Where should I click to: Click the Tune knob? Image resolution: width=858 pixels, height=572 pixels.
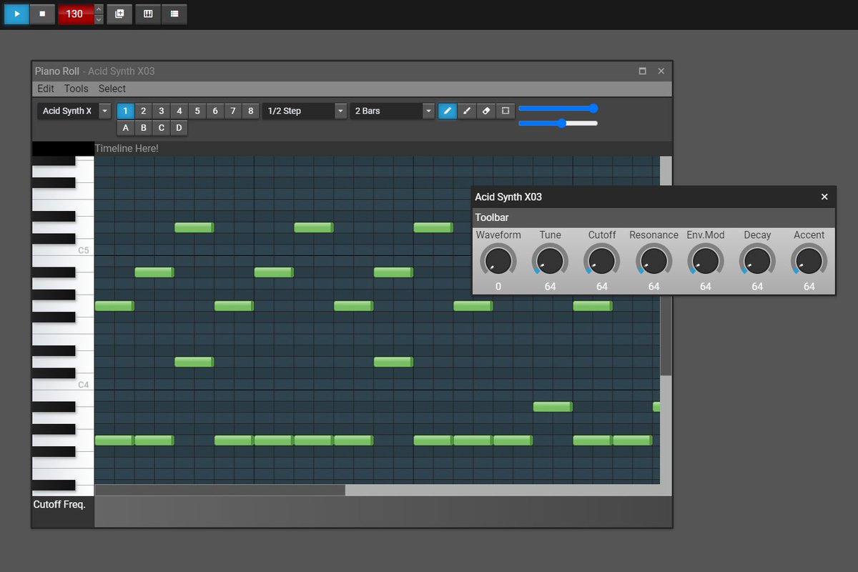tap(550, 261)
